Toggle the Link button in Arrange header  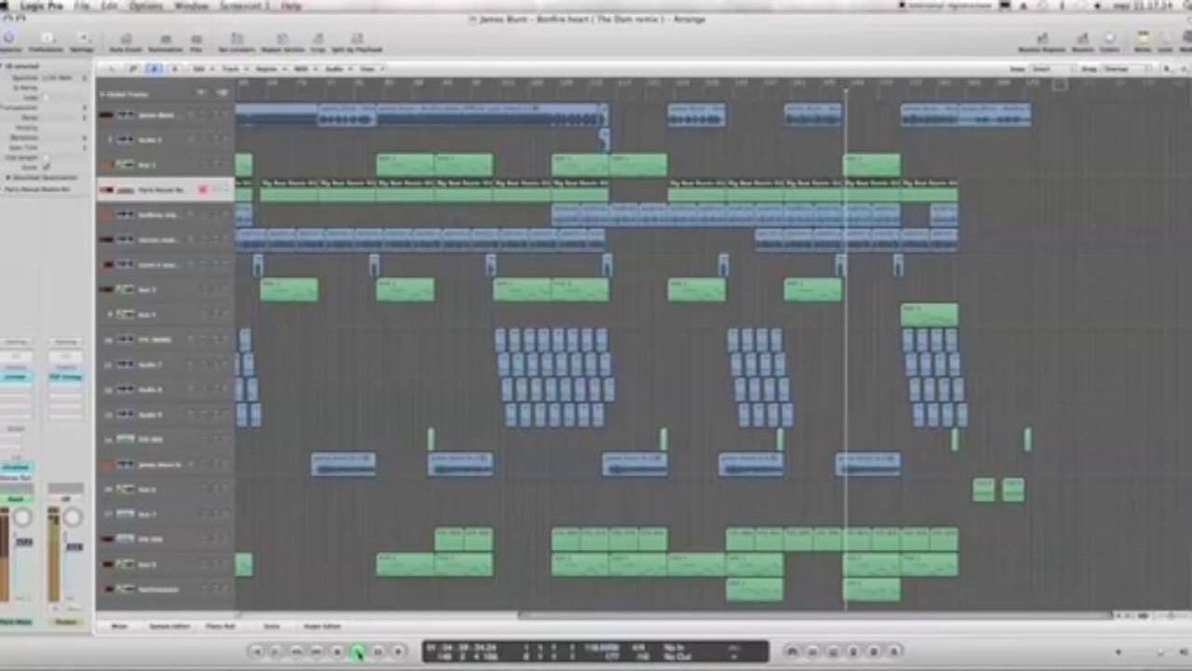(133, 69)
